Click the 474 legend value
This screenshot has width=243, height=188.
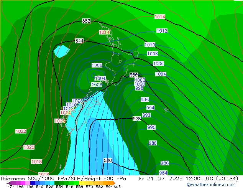coord(11,186)
